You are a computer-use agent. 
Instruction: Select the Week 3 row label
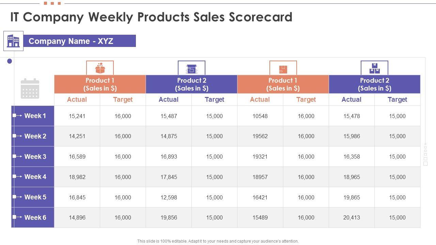pyautogui.click(x=35, y=157)
